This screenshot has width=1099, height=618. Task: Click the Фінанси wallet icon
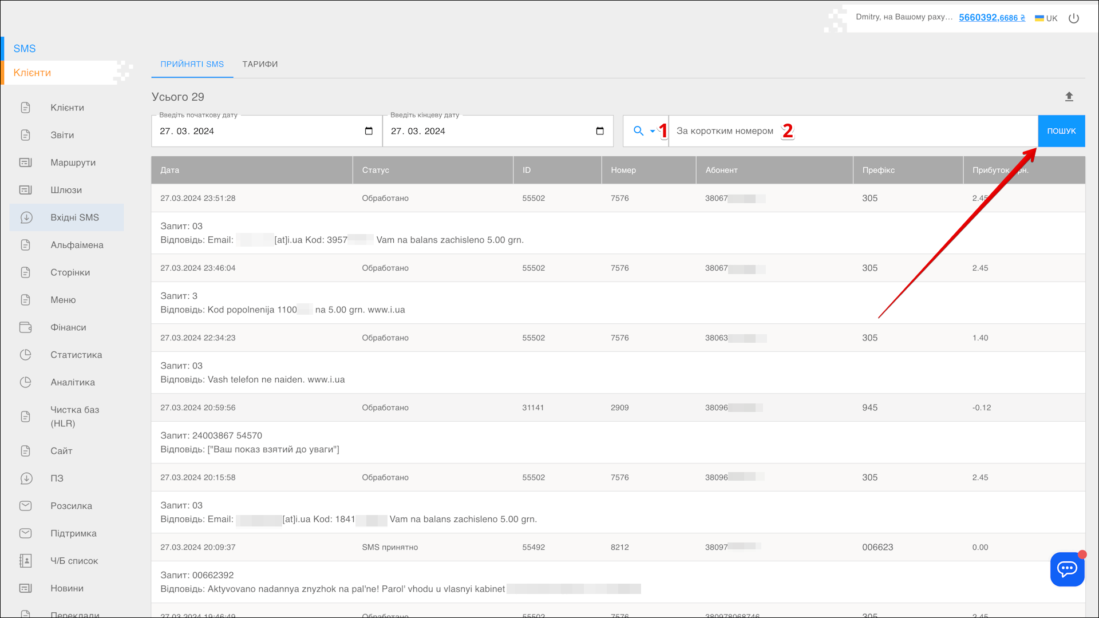[x=26, y=327]
